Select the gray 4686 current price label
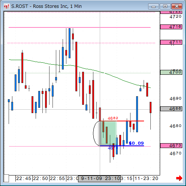This screenshot has width=186, height=186. pyautogui.click(x=171, y=109)
